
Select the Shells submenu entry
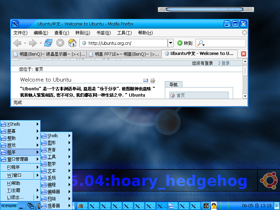[56, 136]
